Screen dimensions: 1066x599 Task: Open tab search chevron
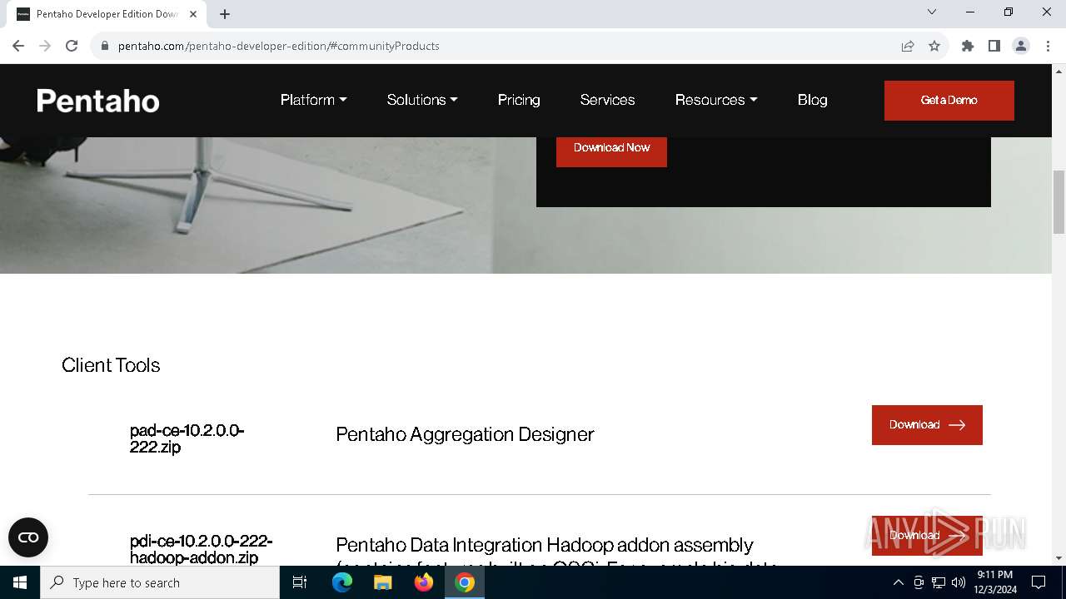click(x=932, y=12)
